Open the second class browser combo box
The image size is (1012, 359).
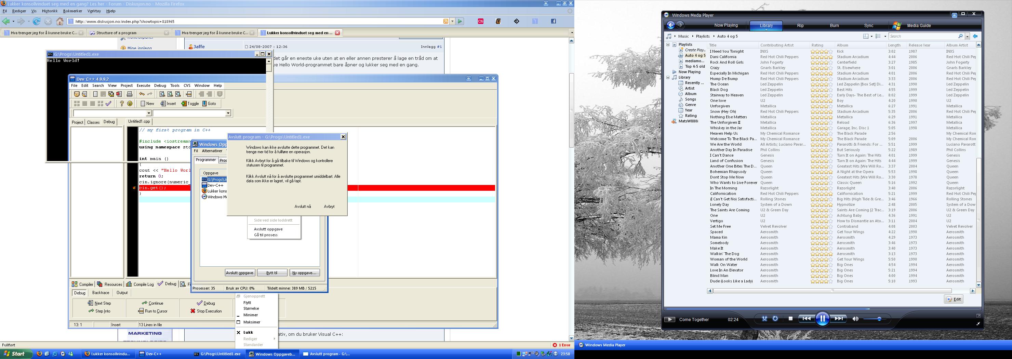point(192,113)
